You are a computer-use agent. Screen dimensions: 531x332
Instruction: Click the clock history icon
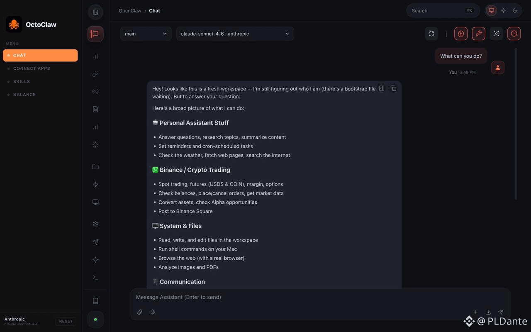[x=514, y=34]
